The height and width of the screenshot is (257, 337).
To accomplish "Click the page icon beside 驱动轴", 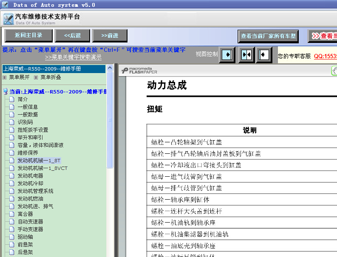I will tap(12, 237).
